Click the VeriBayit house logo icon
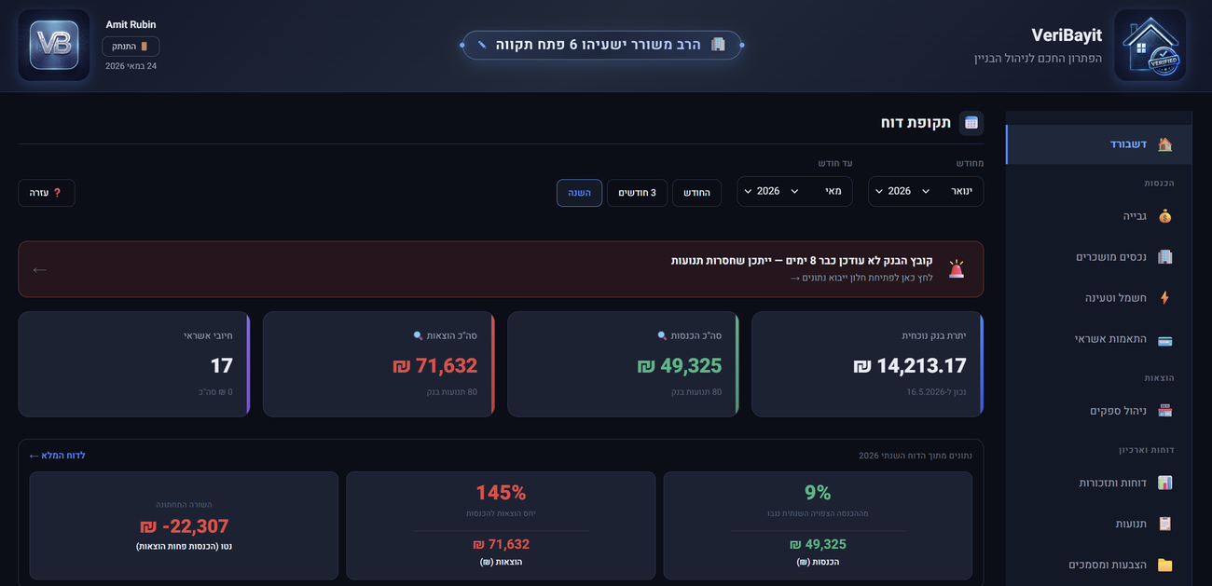Viewport: 1212px width, 586px height. 1150,45
